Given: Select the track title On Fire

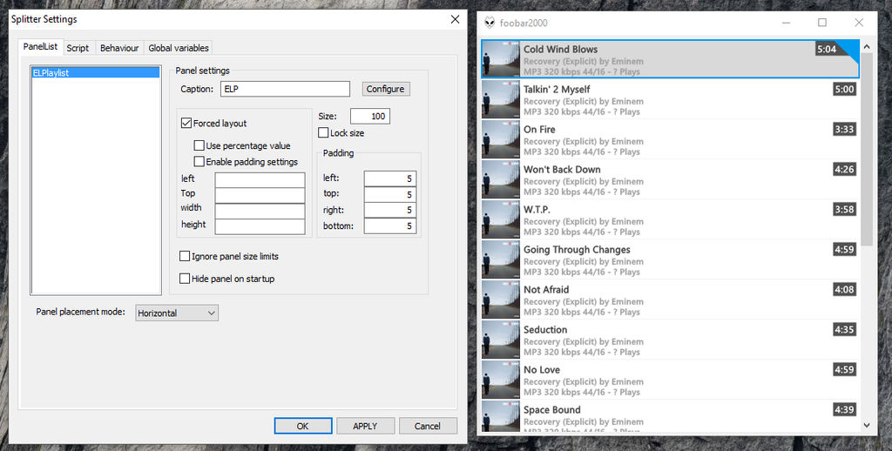Looking at the screenshot, I should (539, 129).
